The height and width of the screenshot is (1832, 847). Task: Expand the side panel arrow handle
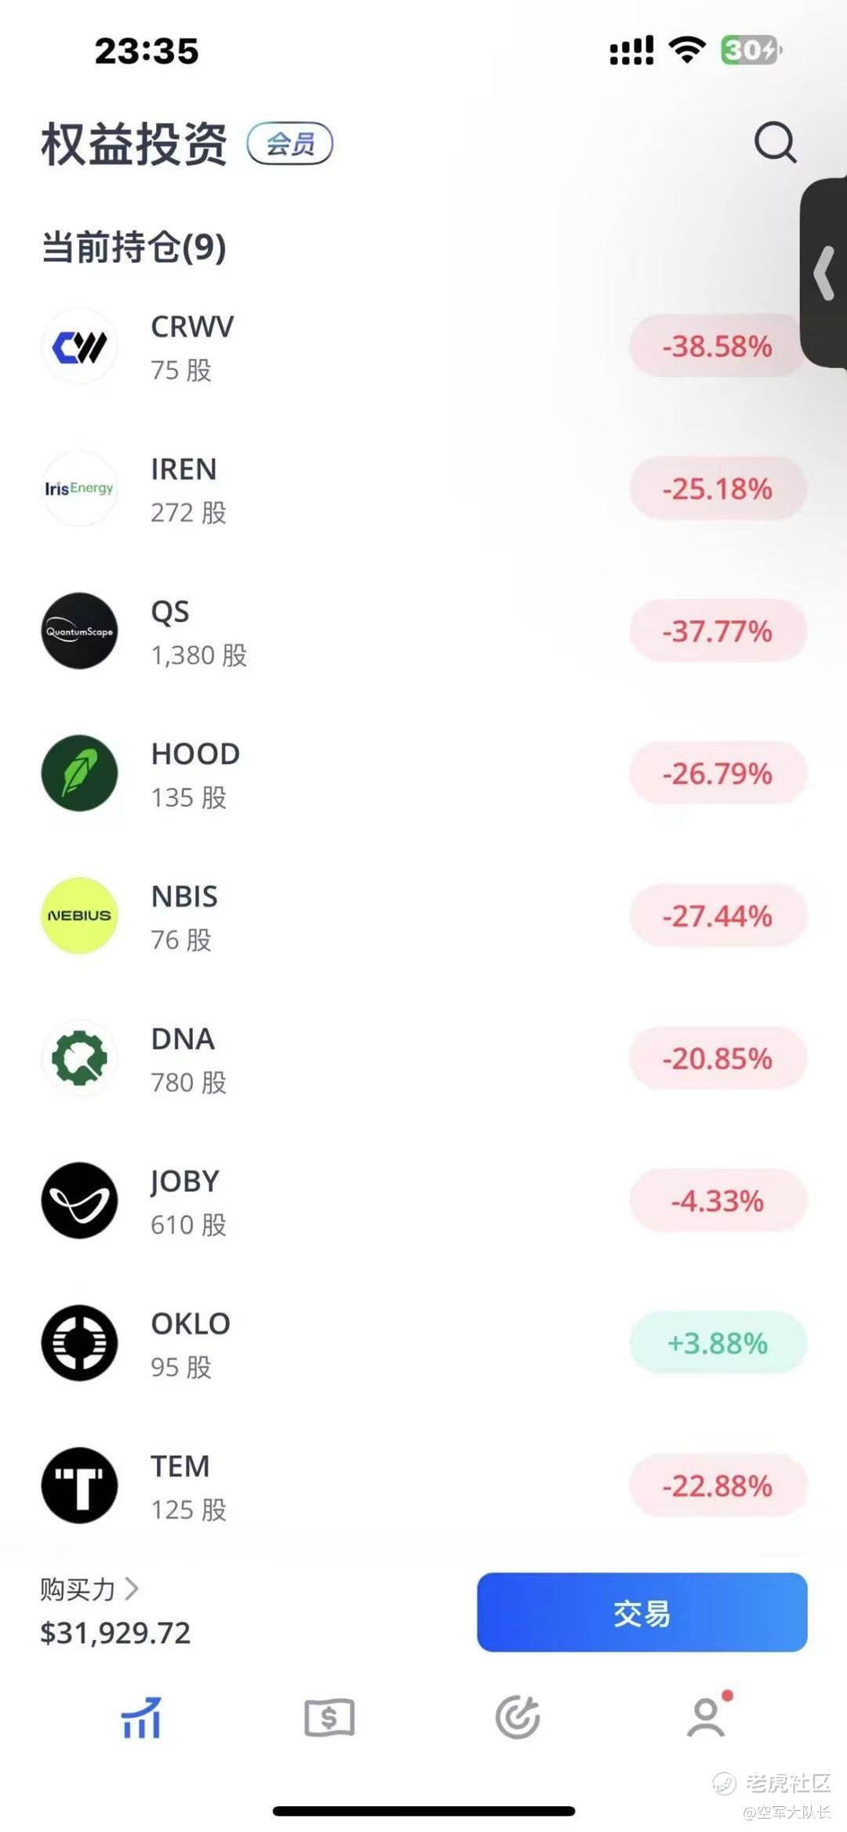tap(823, 273)
